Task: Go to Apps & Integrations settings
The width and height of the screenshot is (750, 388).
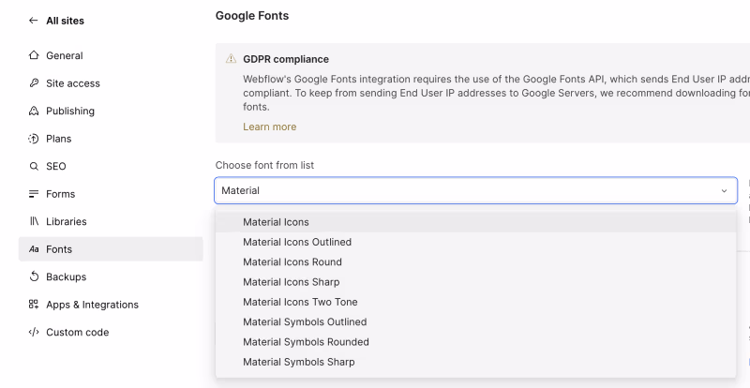Action: [x=92, y=305]
